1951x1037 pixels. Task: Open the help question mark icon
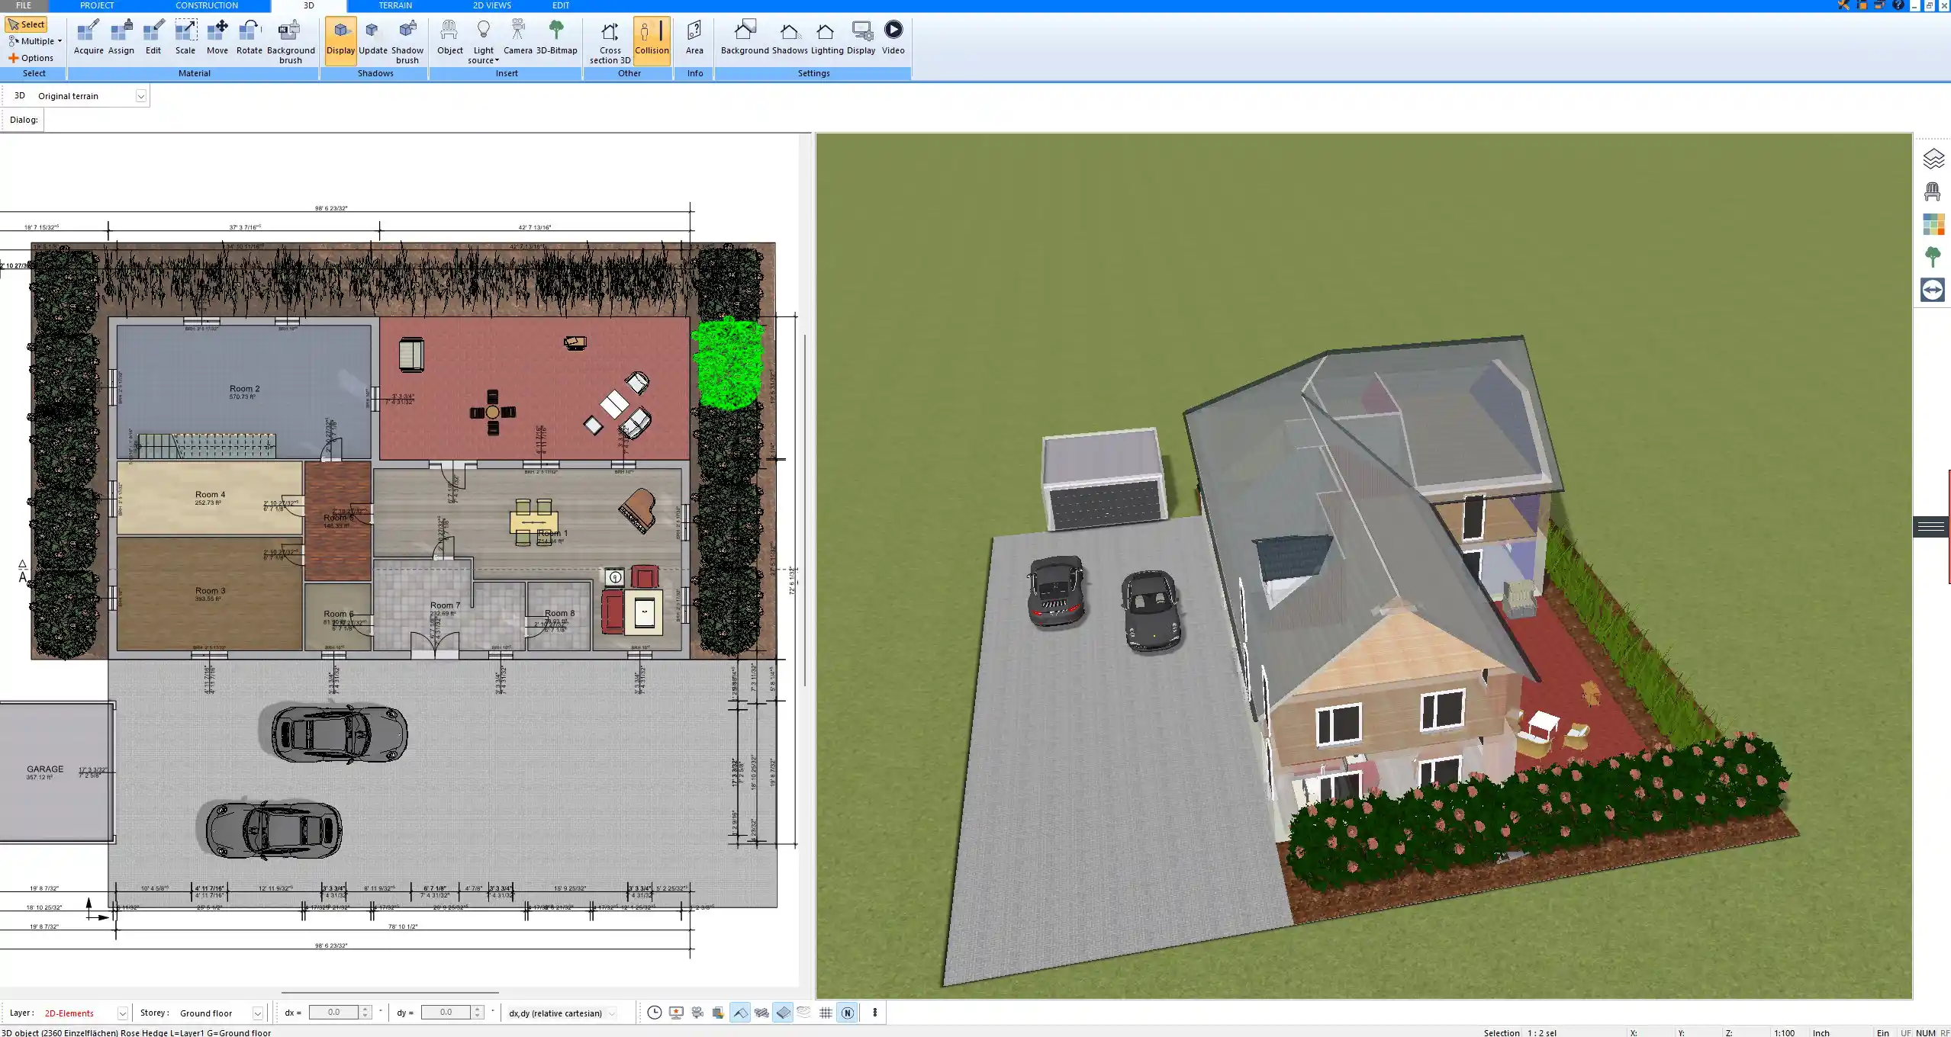coord(1898,5)
